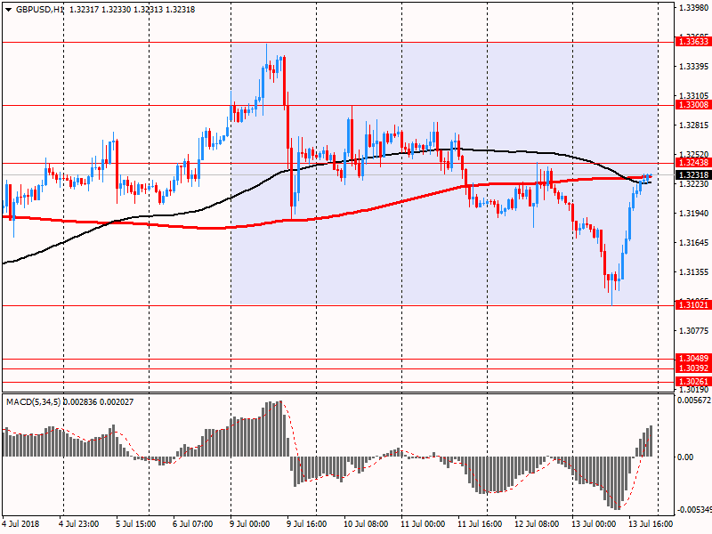Screen dimensions: 712x534
Task: Select the 1.32815 price scale value
Action: click(693, 125)
